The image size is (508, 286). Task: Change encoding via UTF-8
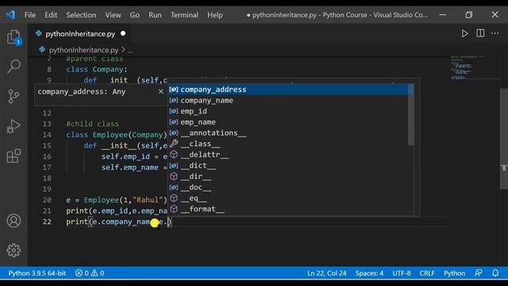click(x=402, y=273)
